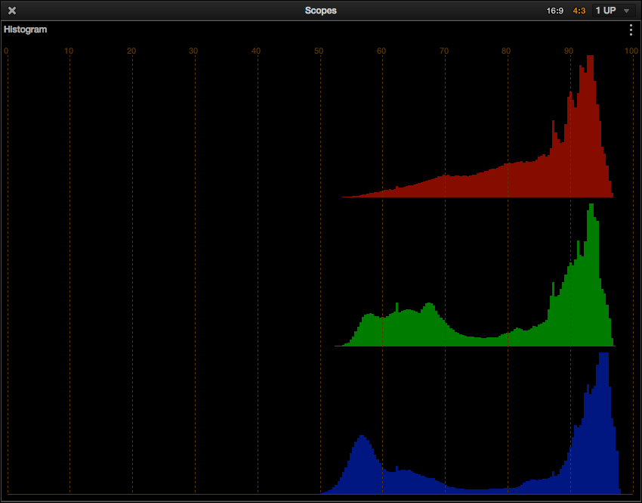Open the 1 UP layout dropdown

(x=612, y=11)
